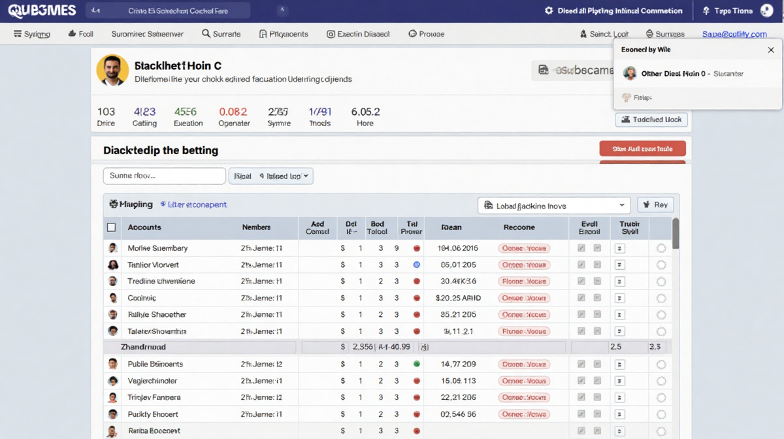Click the "Recoone" column header
The image size is (784, 439).
pos(519,227)
